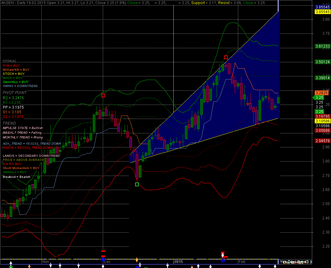This screenshot has width=331, height=268.
Task: Click the red dash marker above the Dec label
Action: [103, 251]
